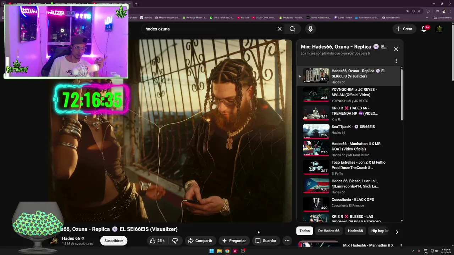Open Mix playlist options menu

click(396, 61)
